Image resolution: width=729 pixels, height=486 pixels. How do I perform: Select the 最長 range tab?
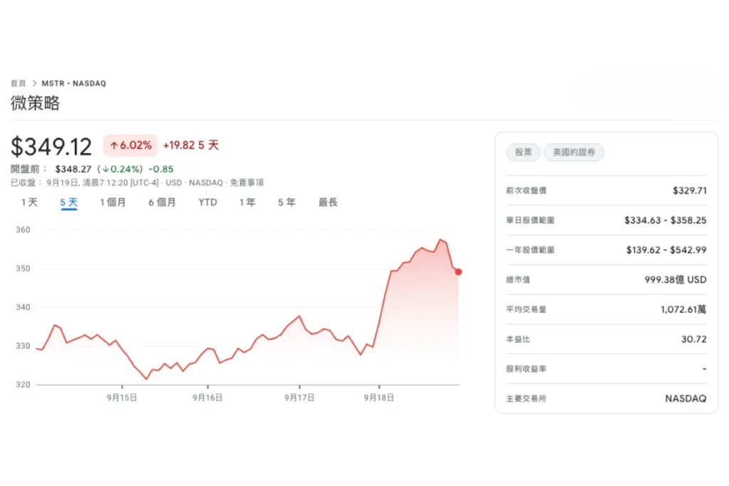[327, 203]
